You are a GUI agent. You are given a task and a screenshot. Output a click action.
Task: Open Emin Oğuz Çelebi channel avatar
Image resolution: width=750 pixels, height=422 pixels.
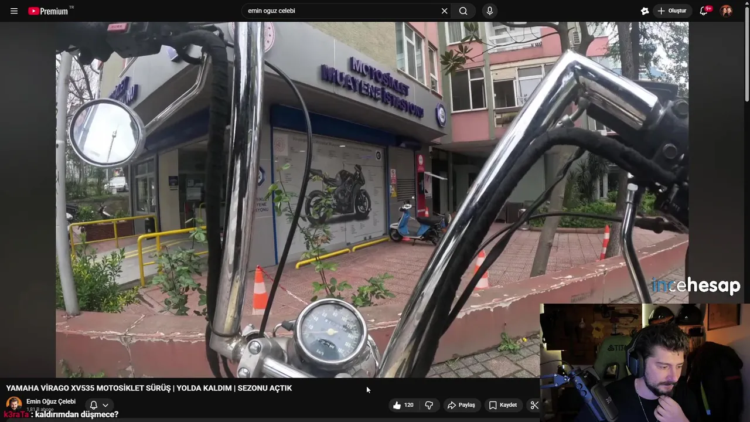pos(13,404)
